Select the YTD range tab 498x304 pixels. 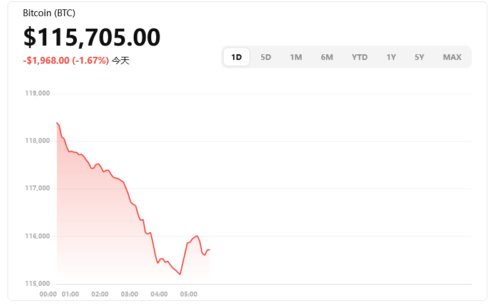pos(359,57)
